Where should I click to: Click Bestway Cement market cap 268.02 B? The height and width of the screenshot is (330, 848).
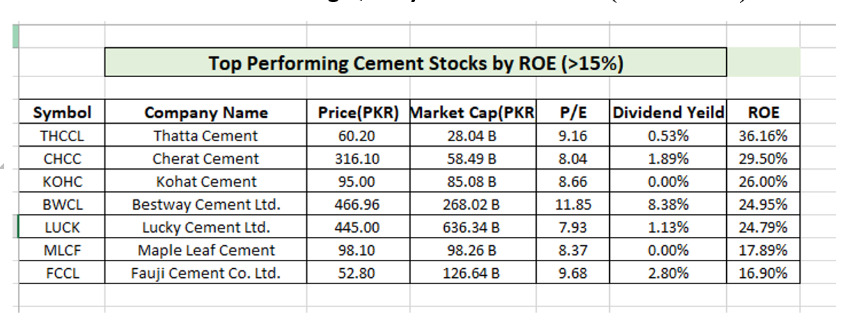471,204
